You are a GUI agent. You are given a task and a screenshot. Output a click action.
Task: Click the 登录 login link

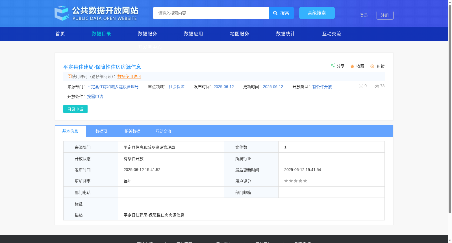click(x=364, y=16)
